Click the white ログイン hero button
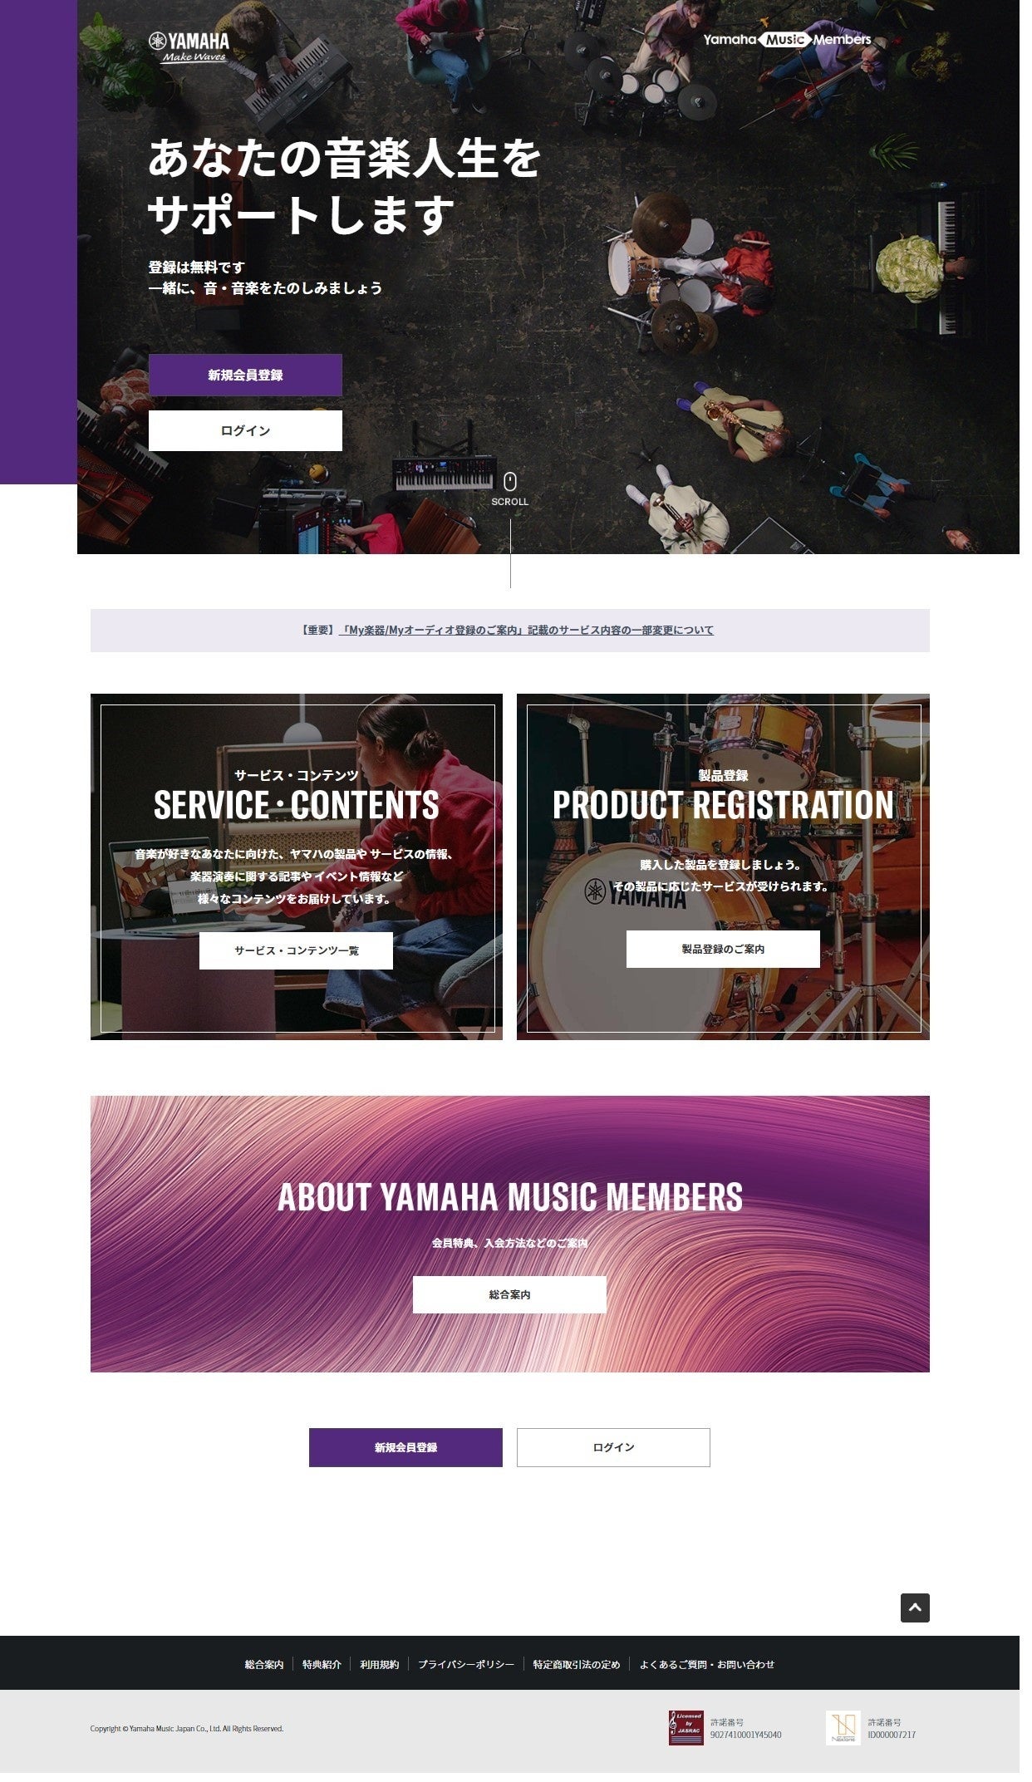 245,430
